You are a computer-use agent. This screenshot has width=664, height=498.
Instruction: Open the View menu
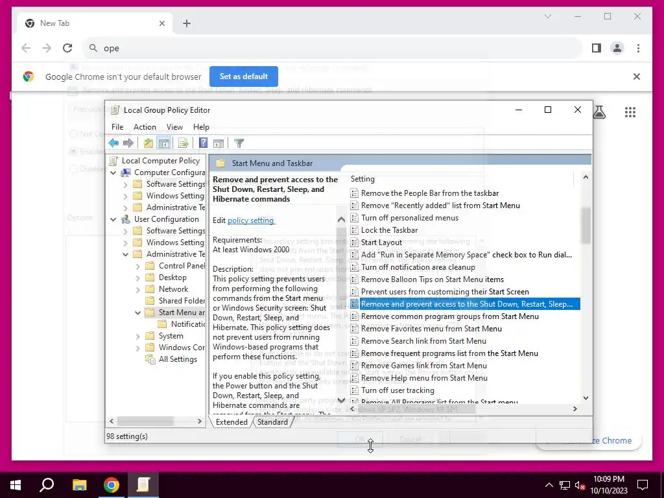174,127
